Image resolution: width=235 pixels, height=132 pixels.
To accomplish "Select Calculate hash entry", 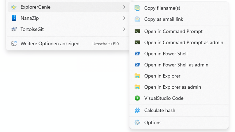I will (x=179, y=110).
